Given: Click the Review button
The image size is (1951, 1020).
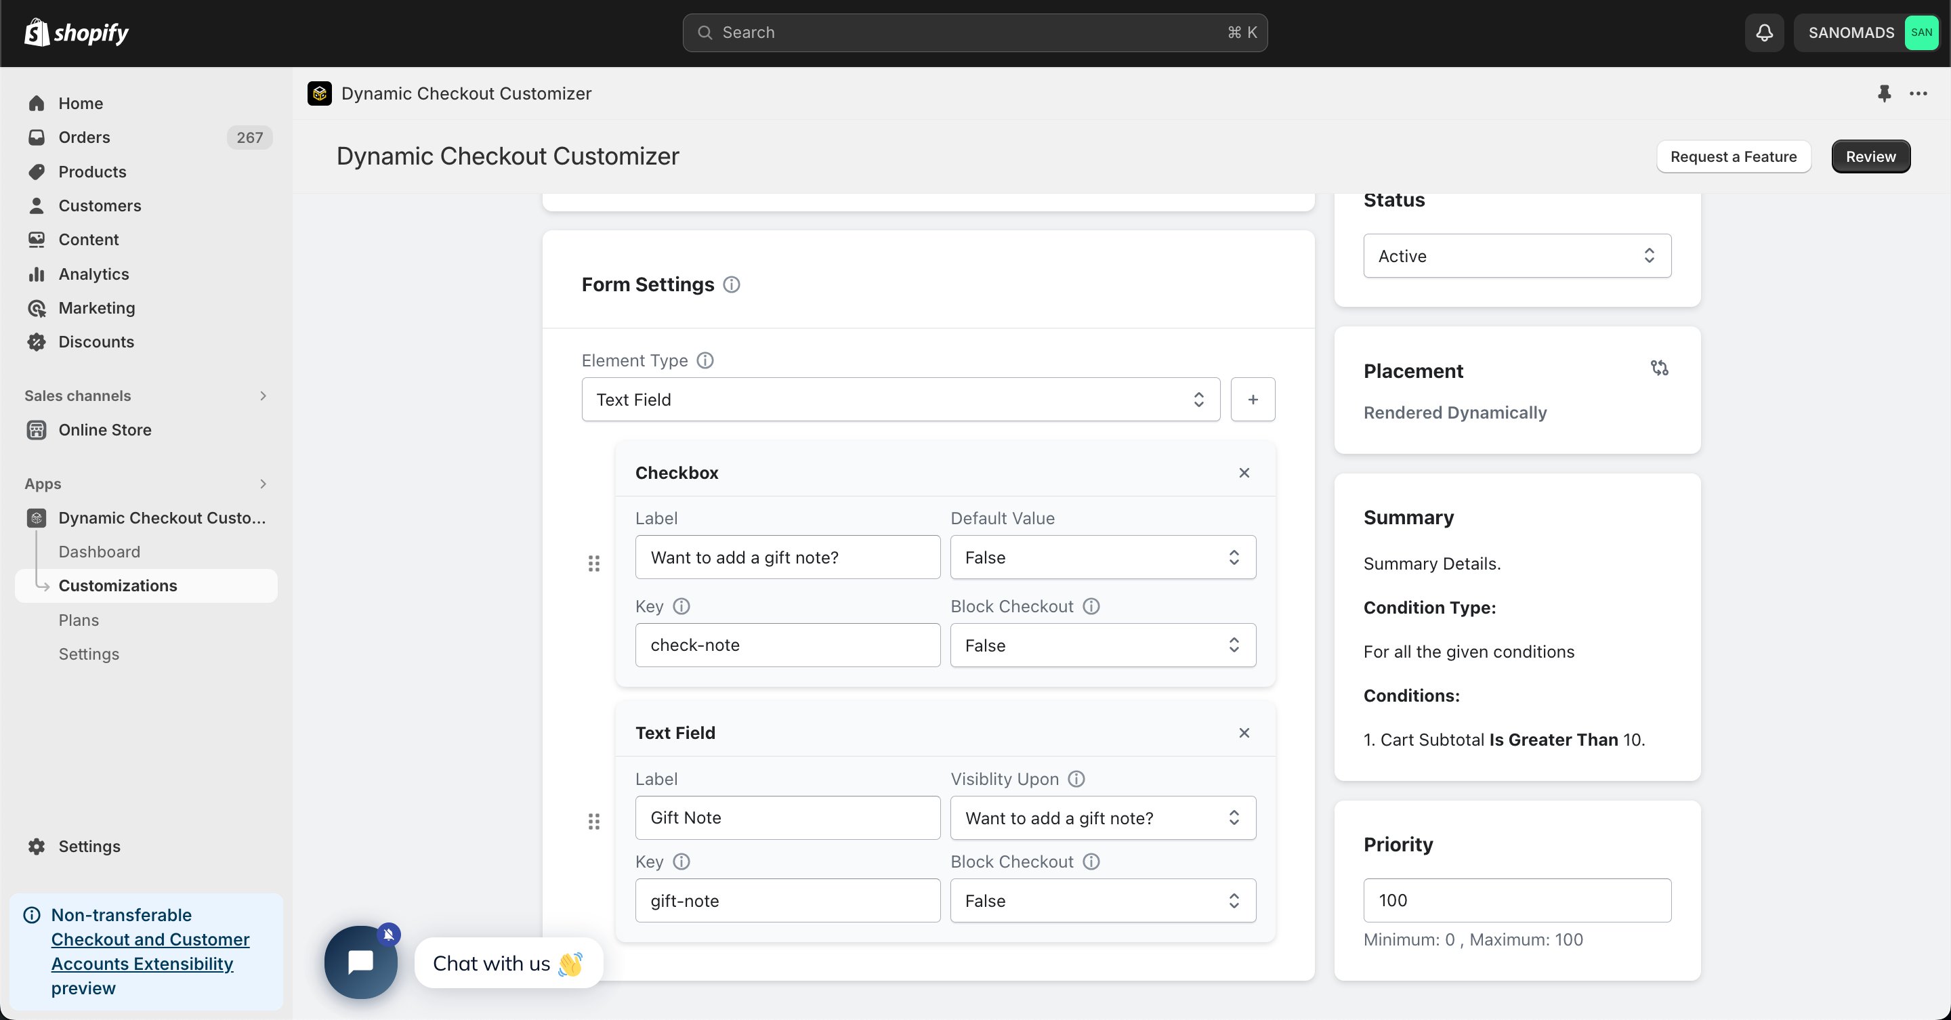Looking at the screenshot, I should pos(1870,156).
